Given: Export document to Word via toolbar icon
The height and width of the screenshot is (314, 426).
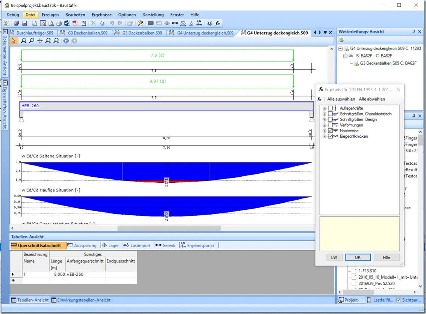Looking at the screenshot, I should tap(67, 23).
